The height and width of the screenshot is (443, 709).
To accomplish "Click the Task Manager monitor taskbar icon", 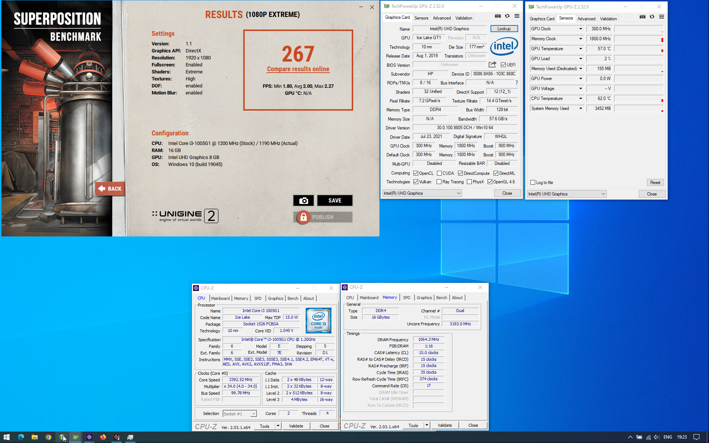I will [130, 437].
